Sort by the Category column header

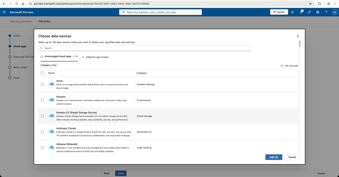[x=142, y=73]
